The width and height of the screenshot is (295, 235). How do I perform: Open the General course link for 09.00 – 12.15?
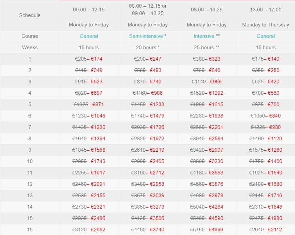pyautogui.click(x=89, y=36)
